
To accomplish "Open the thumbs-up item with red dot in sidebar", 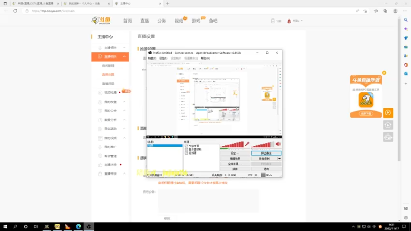I will (x=110, y=165).
